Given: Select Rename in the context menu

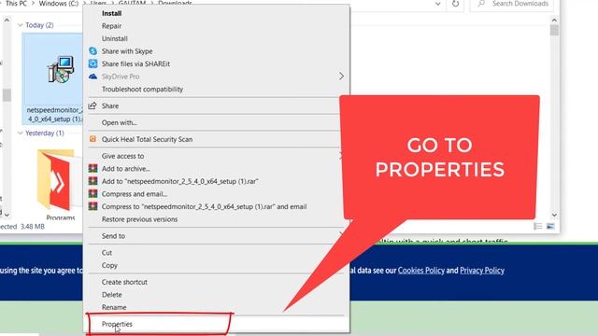Looking at the screenshot, I should pyautogui.click(x=114, y=307).
